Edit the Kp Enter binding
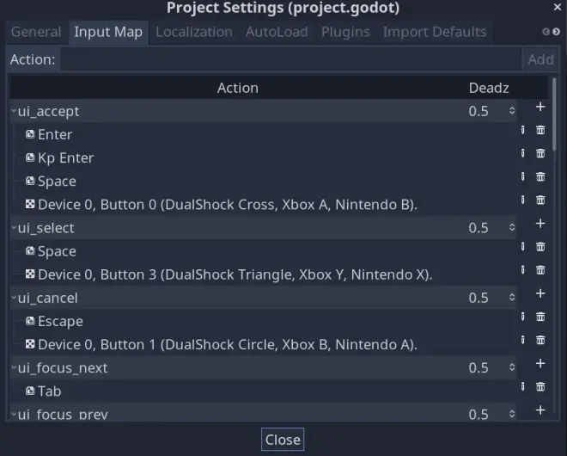 pos(522,153)
